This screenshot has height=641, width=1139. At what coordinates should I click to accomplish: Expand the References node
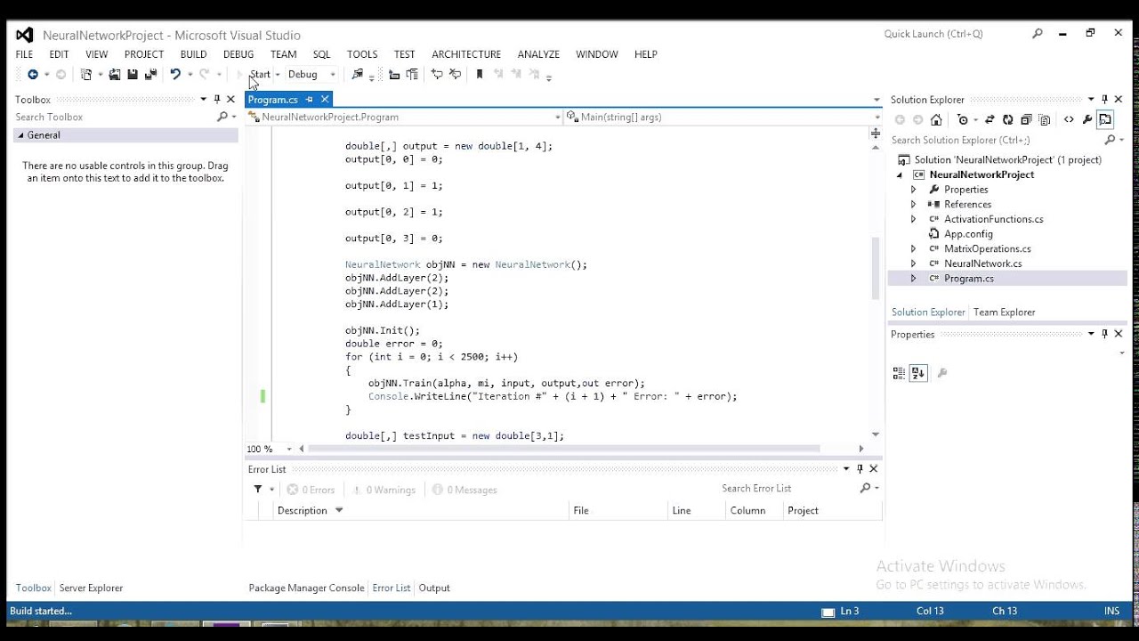[913, 205]
